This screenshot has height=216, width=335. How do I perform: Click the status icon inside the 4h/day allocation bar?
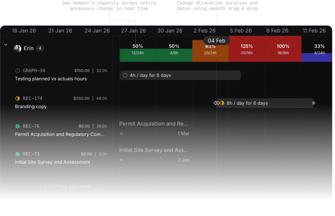pyautogui.click(x=125, y=75)
